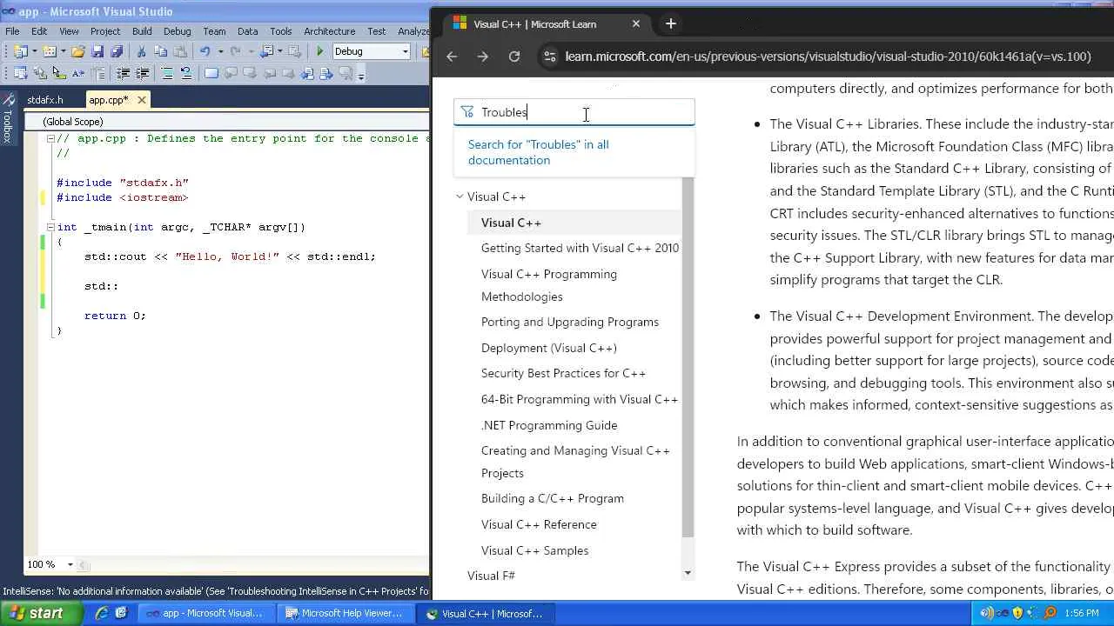Click browser Back arrow

tap(452, 57)
